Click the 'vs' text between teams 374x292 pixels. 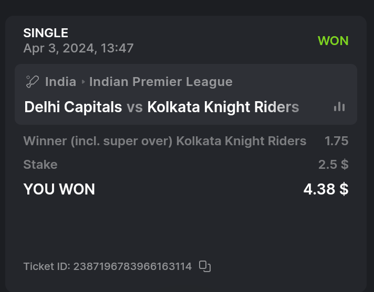(134, 107)
